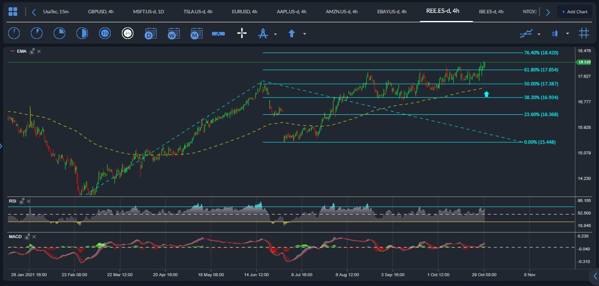Switch to the monthly (M) timeframe
The image size is (599, 286).
click(197, 33)
